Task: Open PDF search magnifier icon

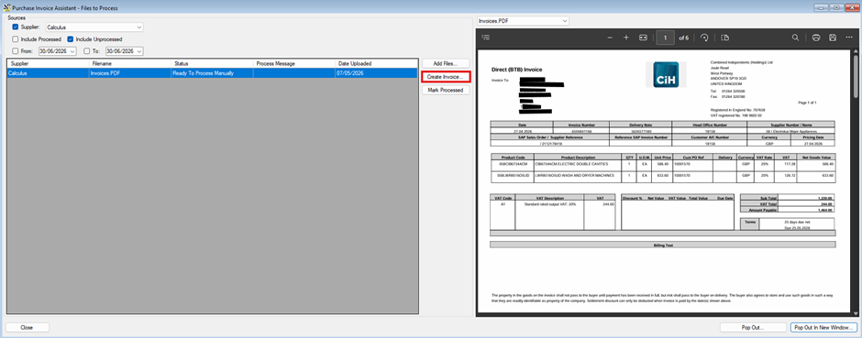Action: coord(795,38)
